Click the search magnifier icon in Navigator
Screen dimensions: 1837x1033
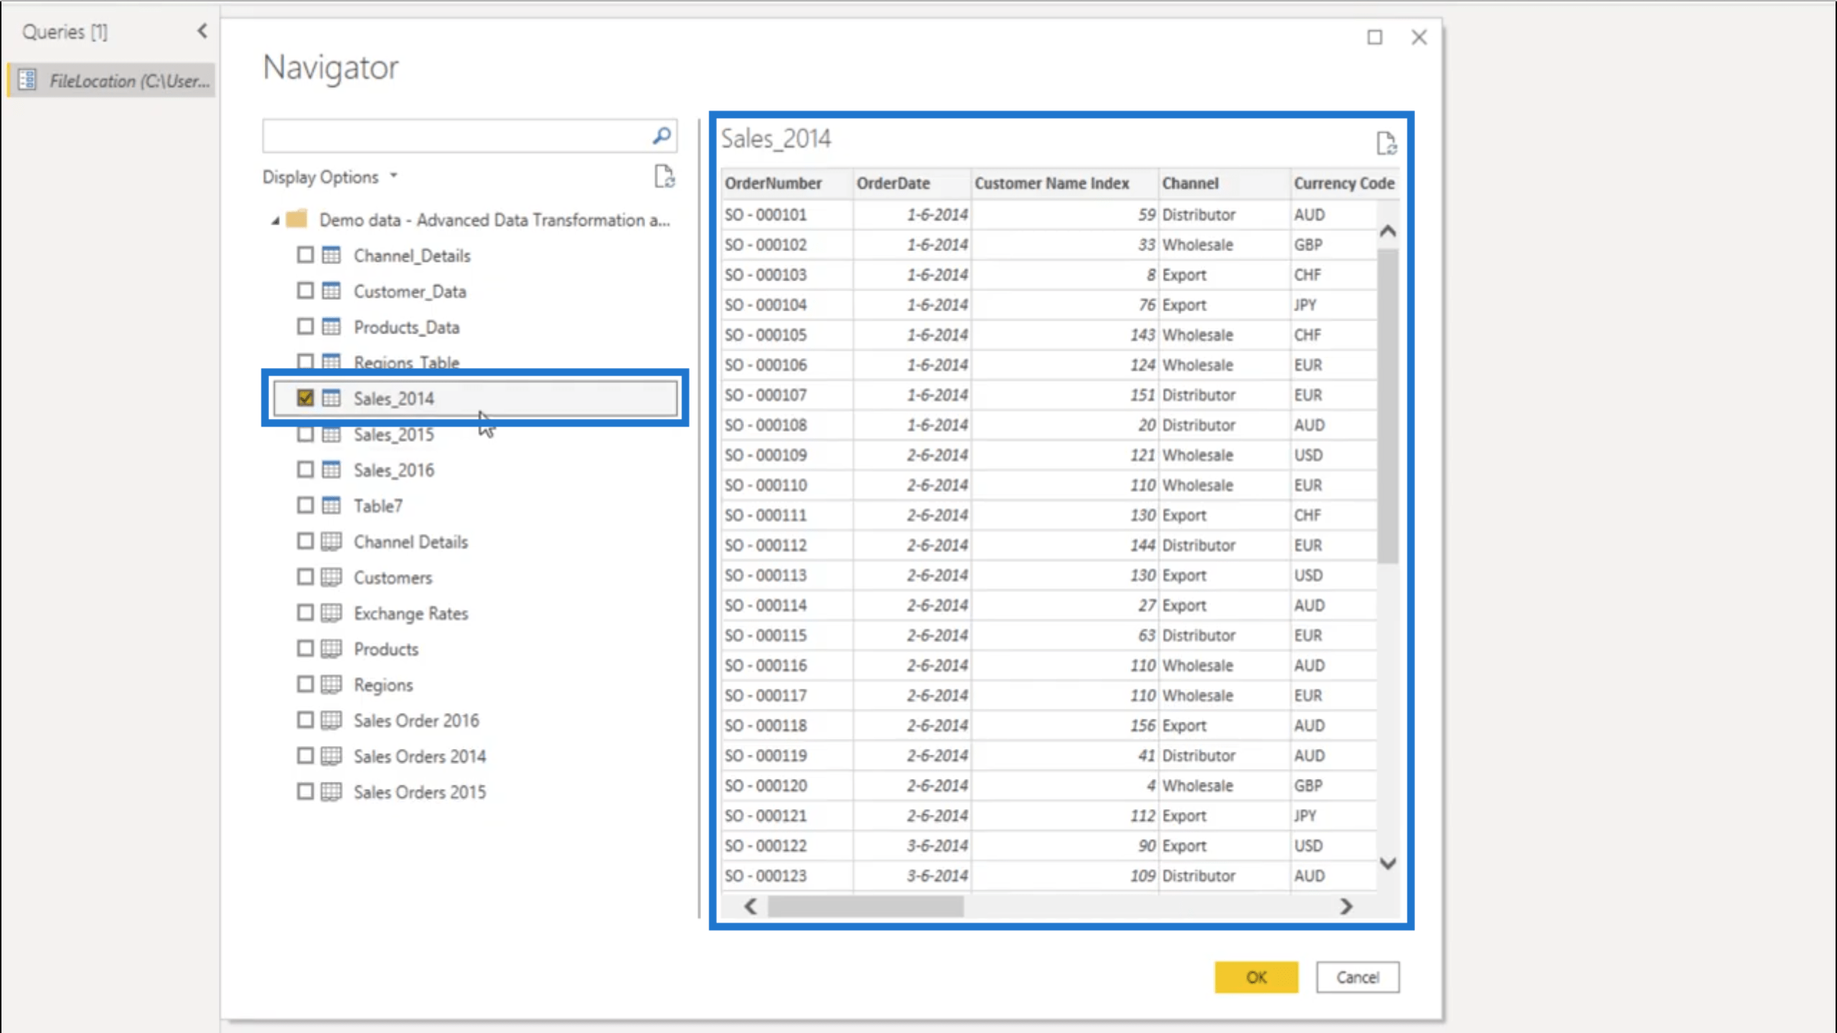(660, 136)
